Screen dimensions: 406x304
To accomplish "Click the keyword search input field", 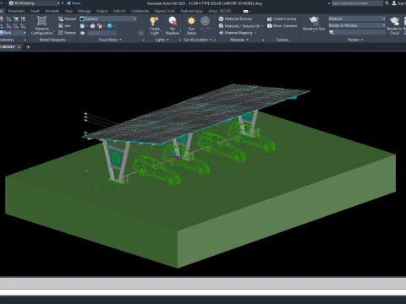I will 357,3.
